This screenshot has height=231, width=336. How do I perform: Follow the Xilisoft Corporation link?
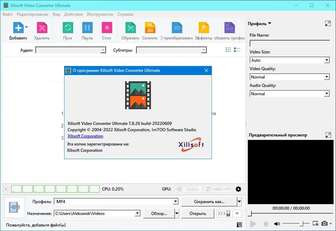click(x=85, y=136)
